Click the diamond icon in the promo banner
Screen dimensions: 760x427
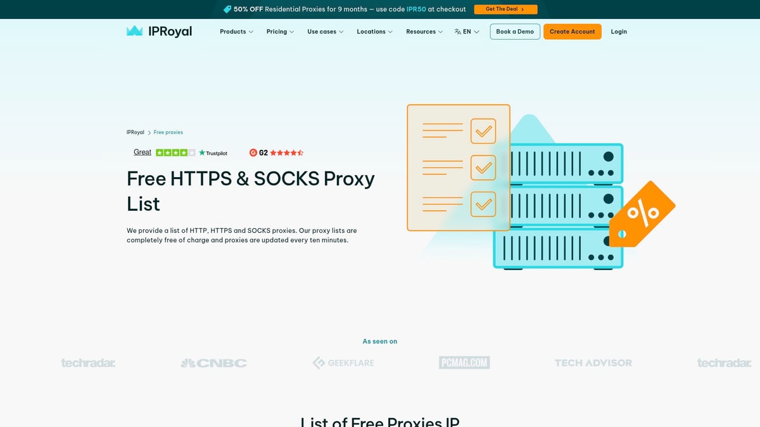(x=227, y=9)
